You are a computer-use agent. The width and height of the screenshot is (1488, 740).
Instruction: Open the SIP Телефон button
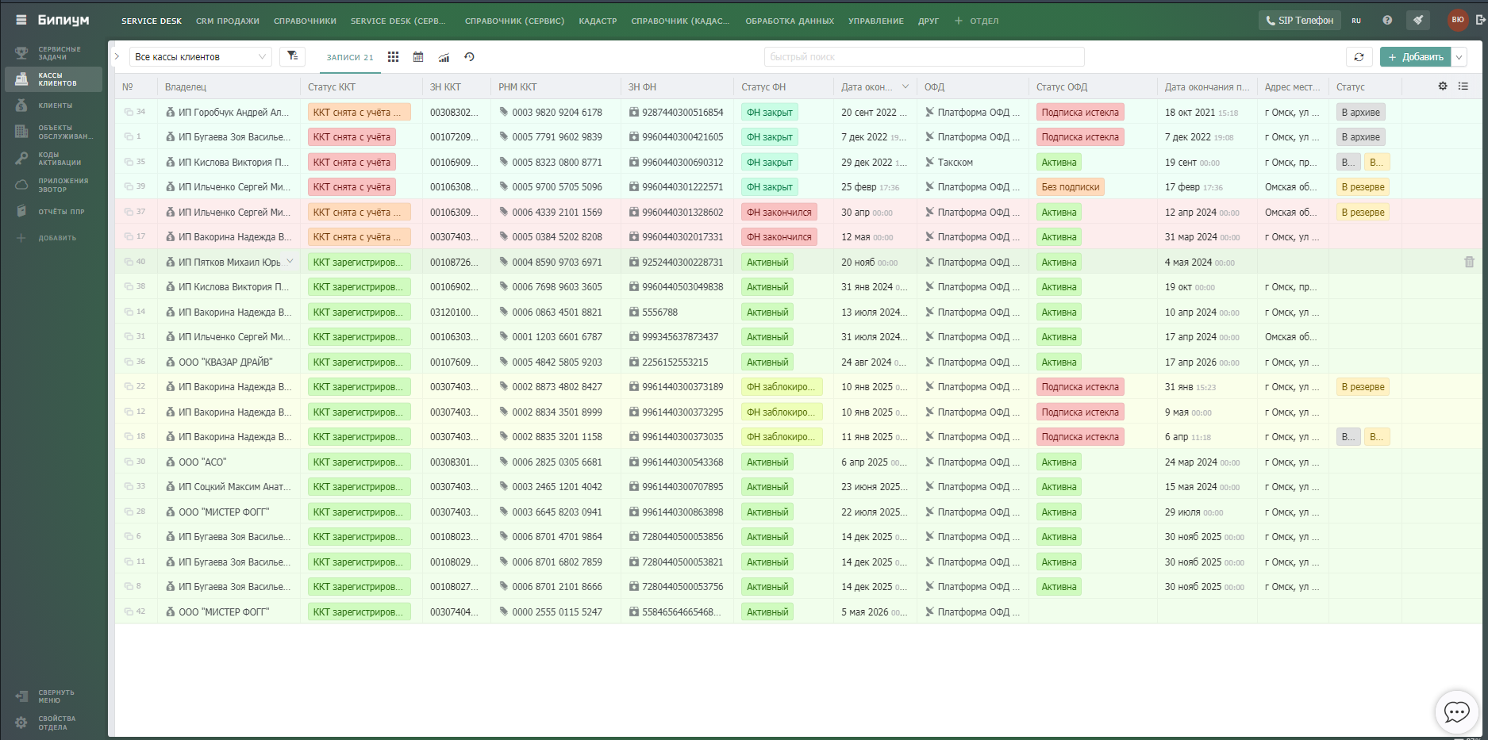point(1299,20)
